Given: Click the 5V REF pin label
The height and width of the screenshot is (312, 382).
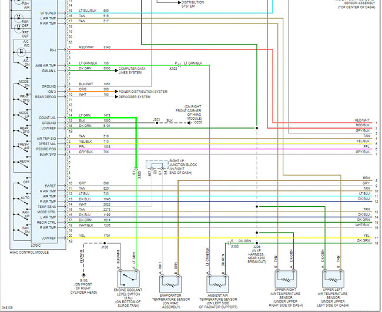Looking at the screenshot, I should click(51, 186).
